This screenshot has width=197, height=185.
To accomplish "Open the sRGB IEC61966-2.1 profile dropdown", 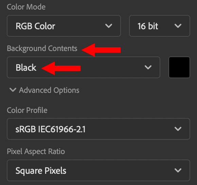I will pyautogui.click(x=98, y=129).
